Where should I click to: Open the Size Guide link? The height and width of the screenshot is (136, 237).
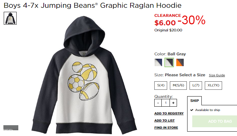pos(217,75)
